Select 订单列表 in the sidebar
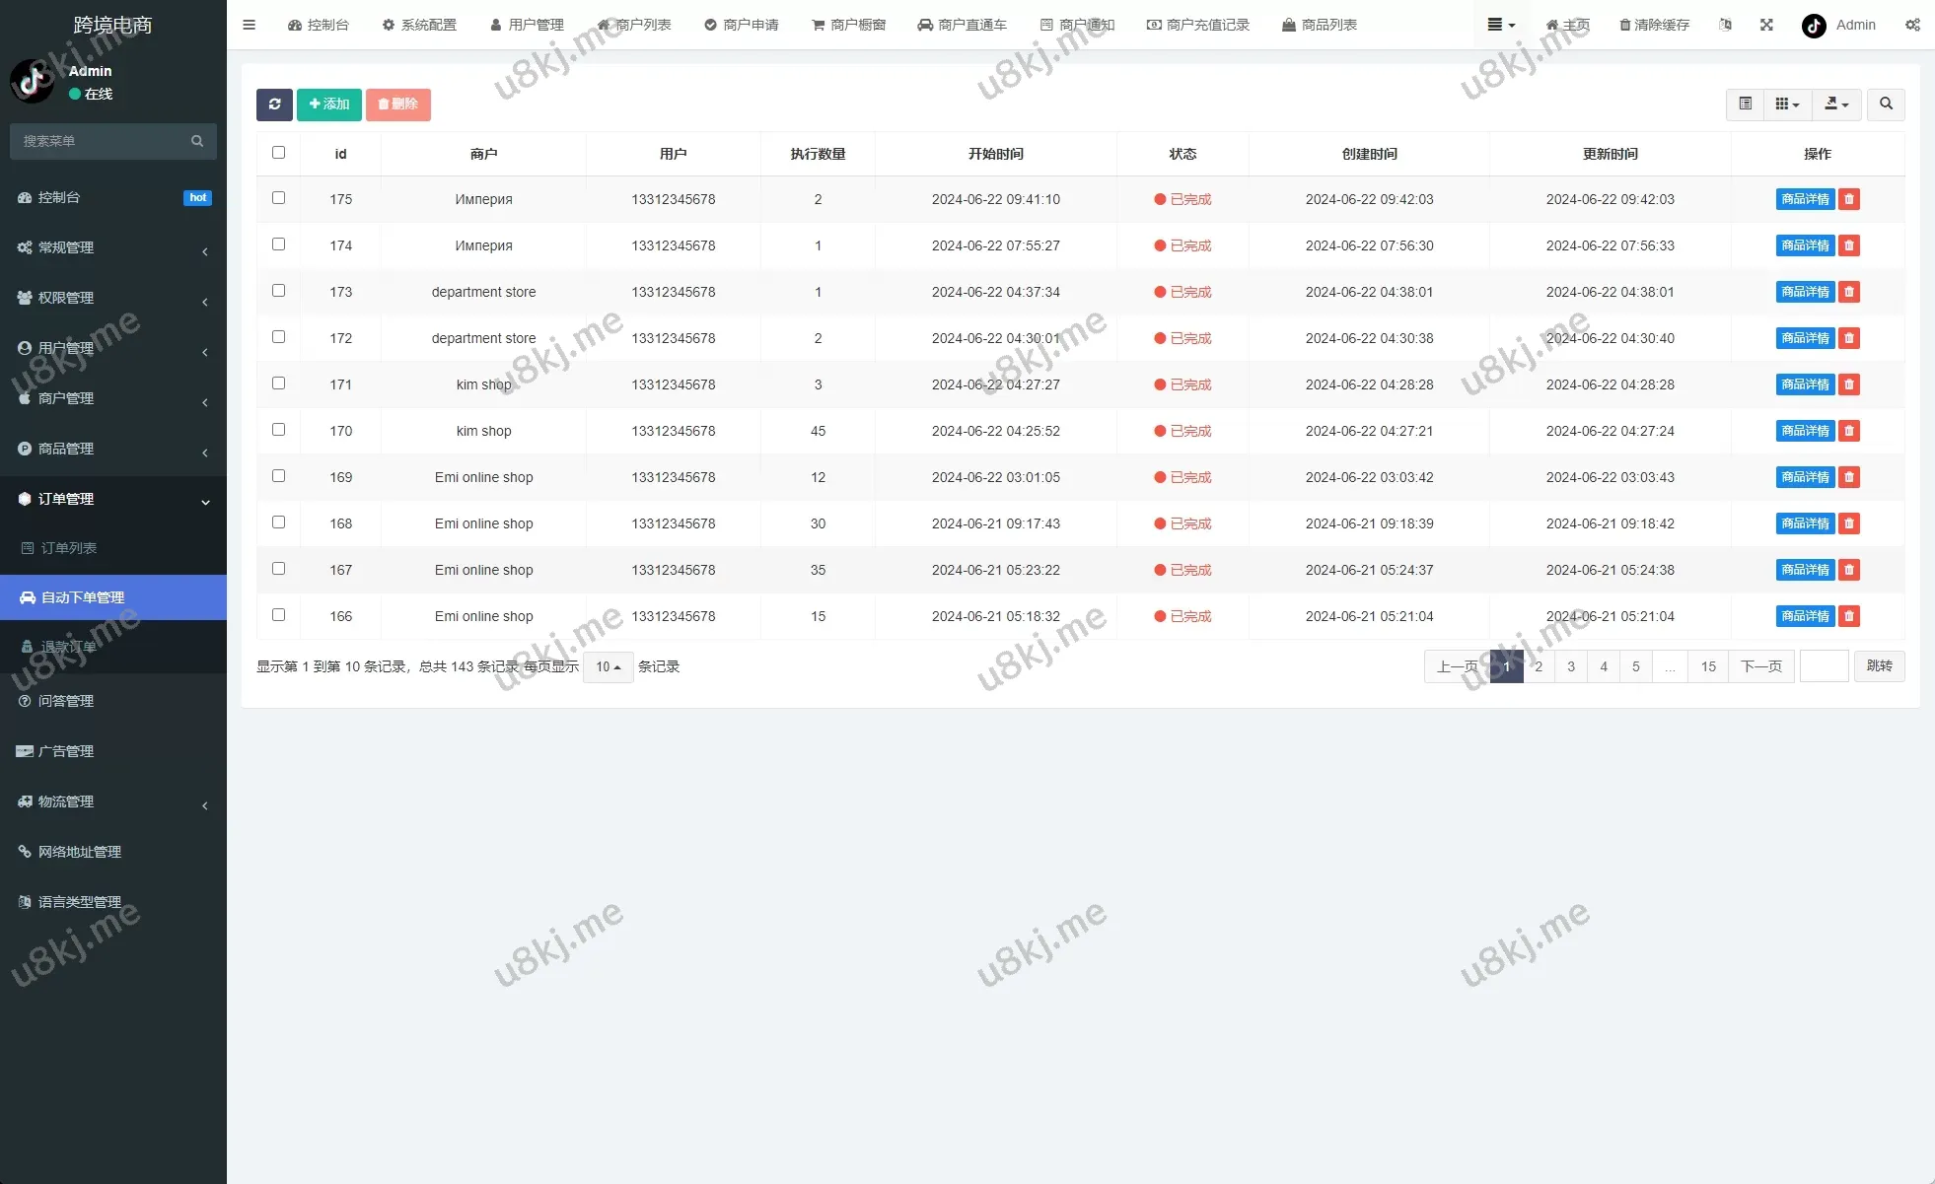1935x1184 pixels. pyautogui.click(x=68, y=548)
